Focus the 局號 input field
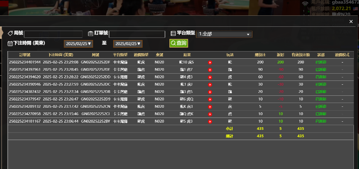Viewport: 359px width, 169px height. tap(53, 34)
